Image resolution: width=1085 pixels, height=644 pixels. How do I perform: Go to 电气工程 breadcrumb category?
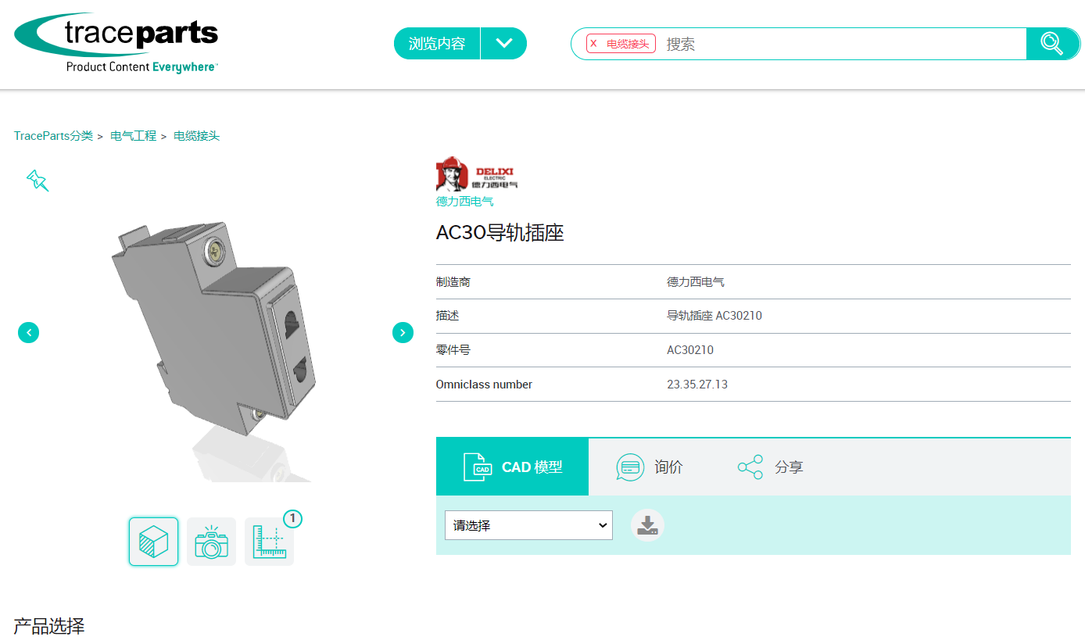(133, 136)
